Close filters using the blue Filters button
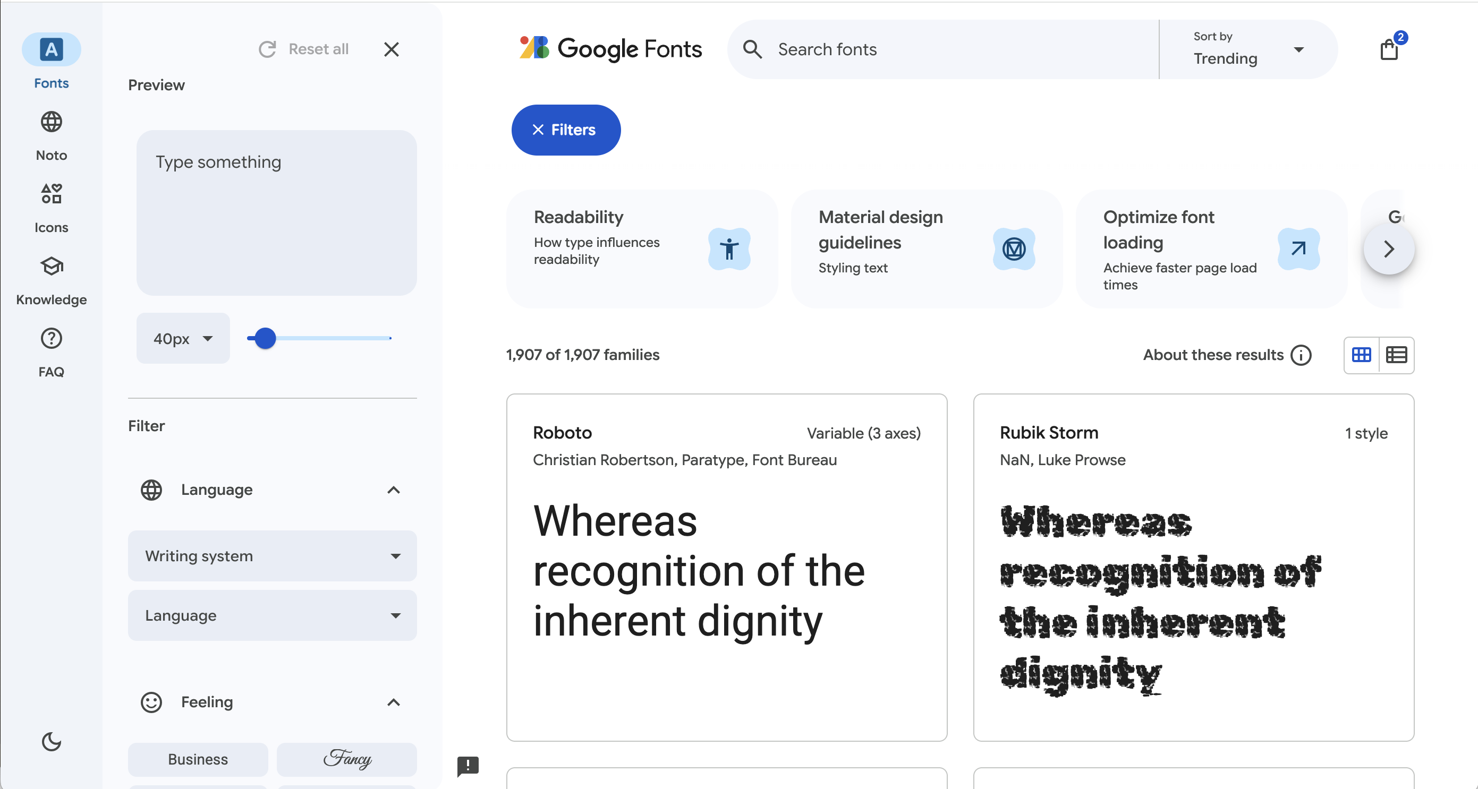This screenshot has height=789, width=1478. (x=565, y=130)
